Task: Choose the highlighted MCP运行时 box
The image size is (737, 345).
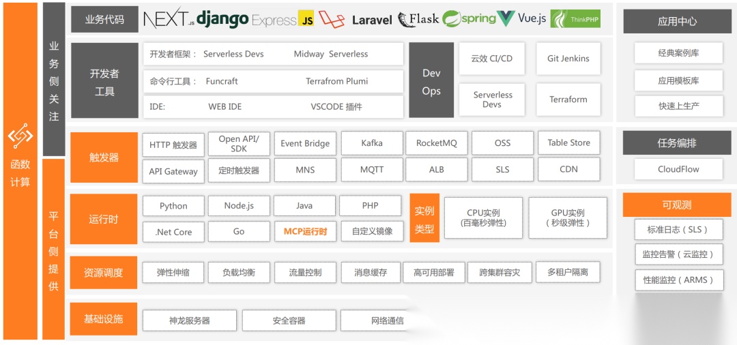Action: [x=304, y=231]
